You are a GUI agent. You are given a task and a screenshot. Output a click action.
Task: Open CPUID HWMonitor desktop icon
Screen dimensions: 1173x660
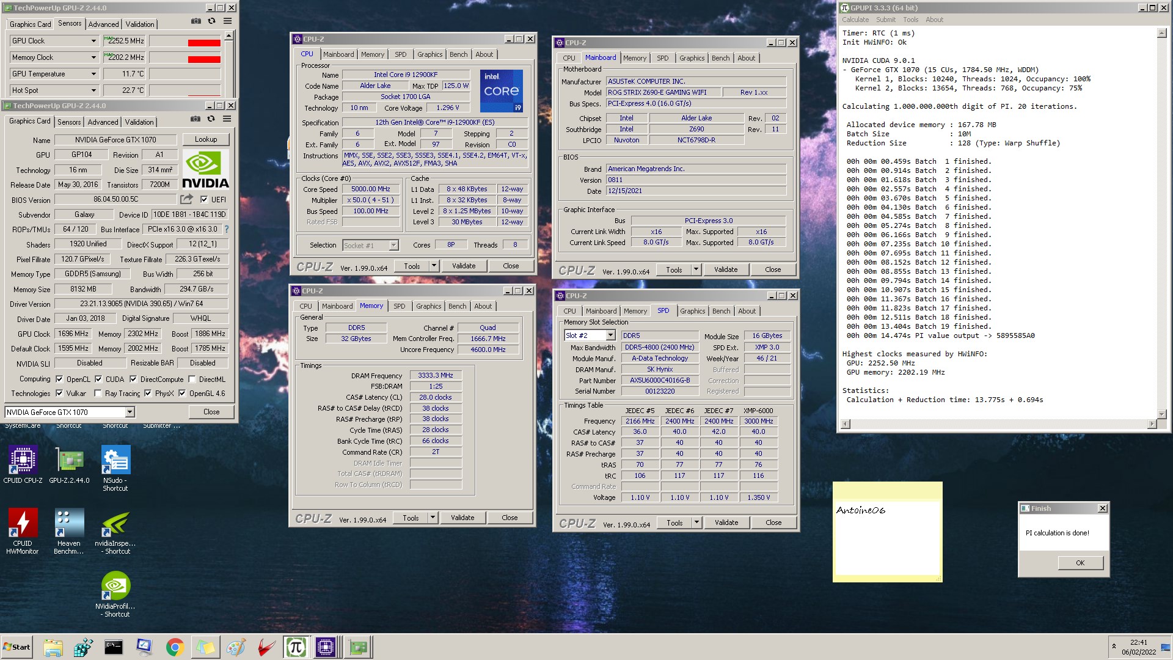23,530
